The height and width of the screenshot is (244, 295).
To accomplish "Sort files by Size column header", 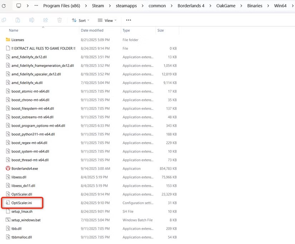I will pos(161,30).
